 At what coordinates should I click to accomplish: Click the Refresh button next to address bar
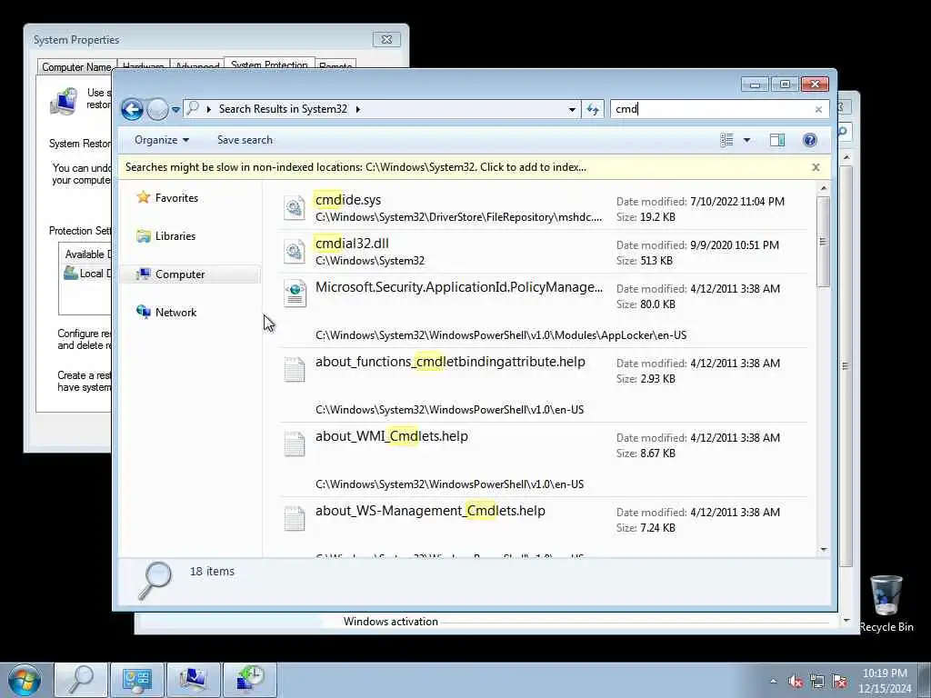click(593, 109)
